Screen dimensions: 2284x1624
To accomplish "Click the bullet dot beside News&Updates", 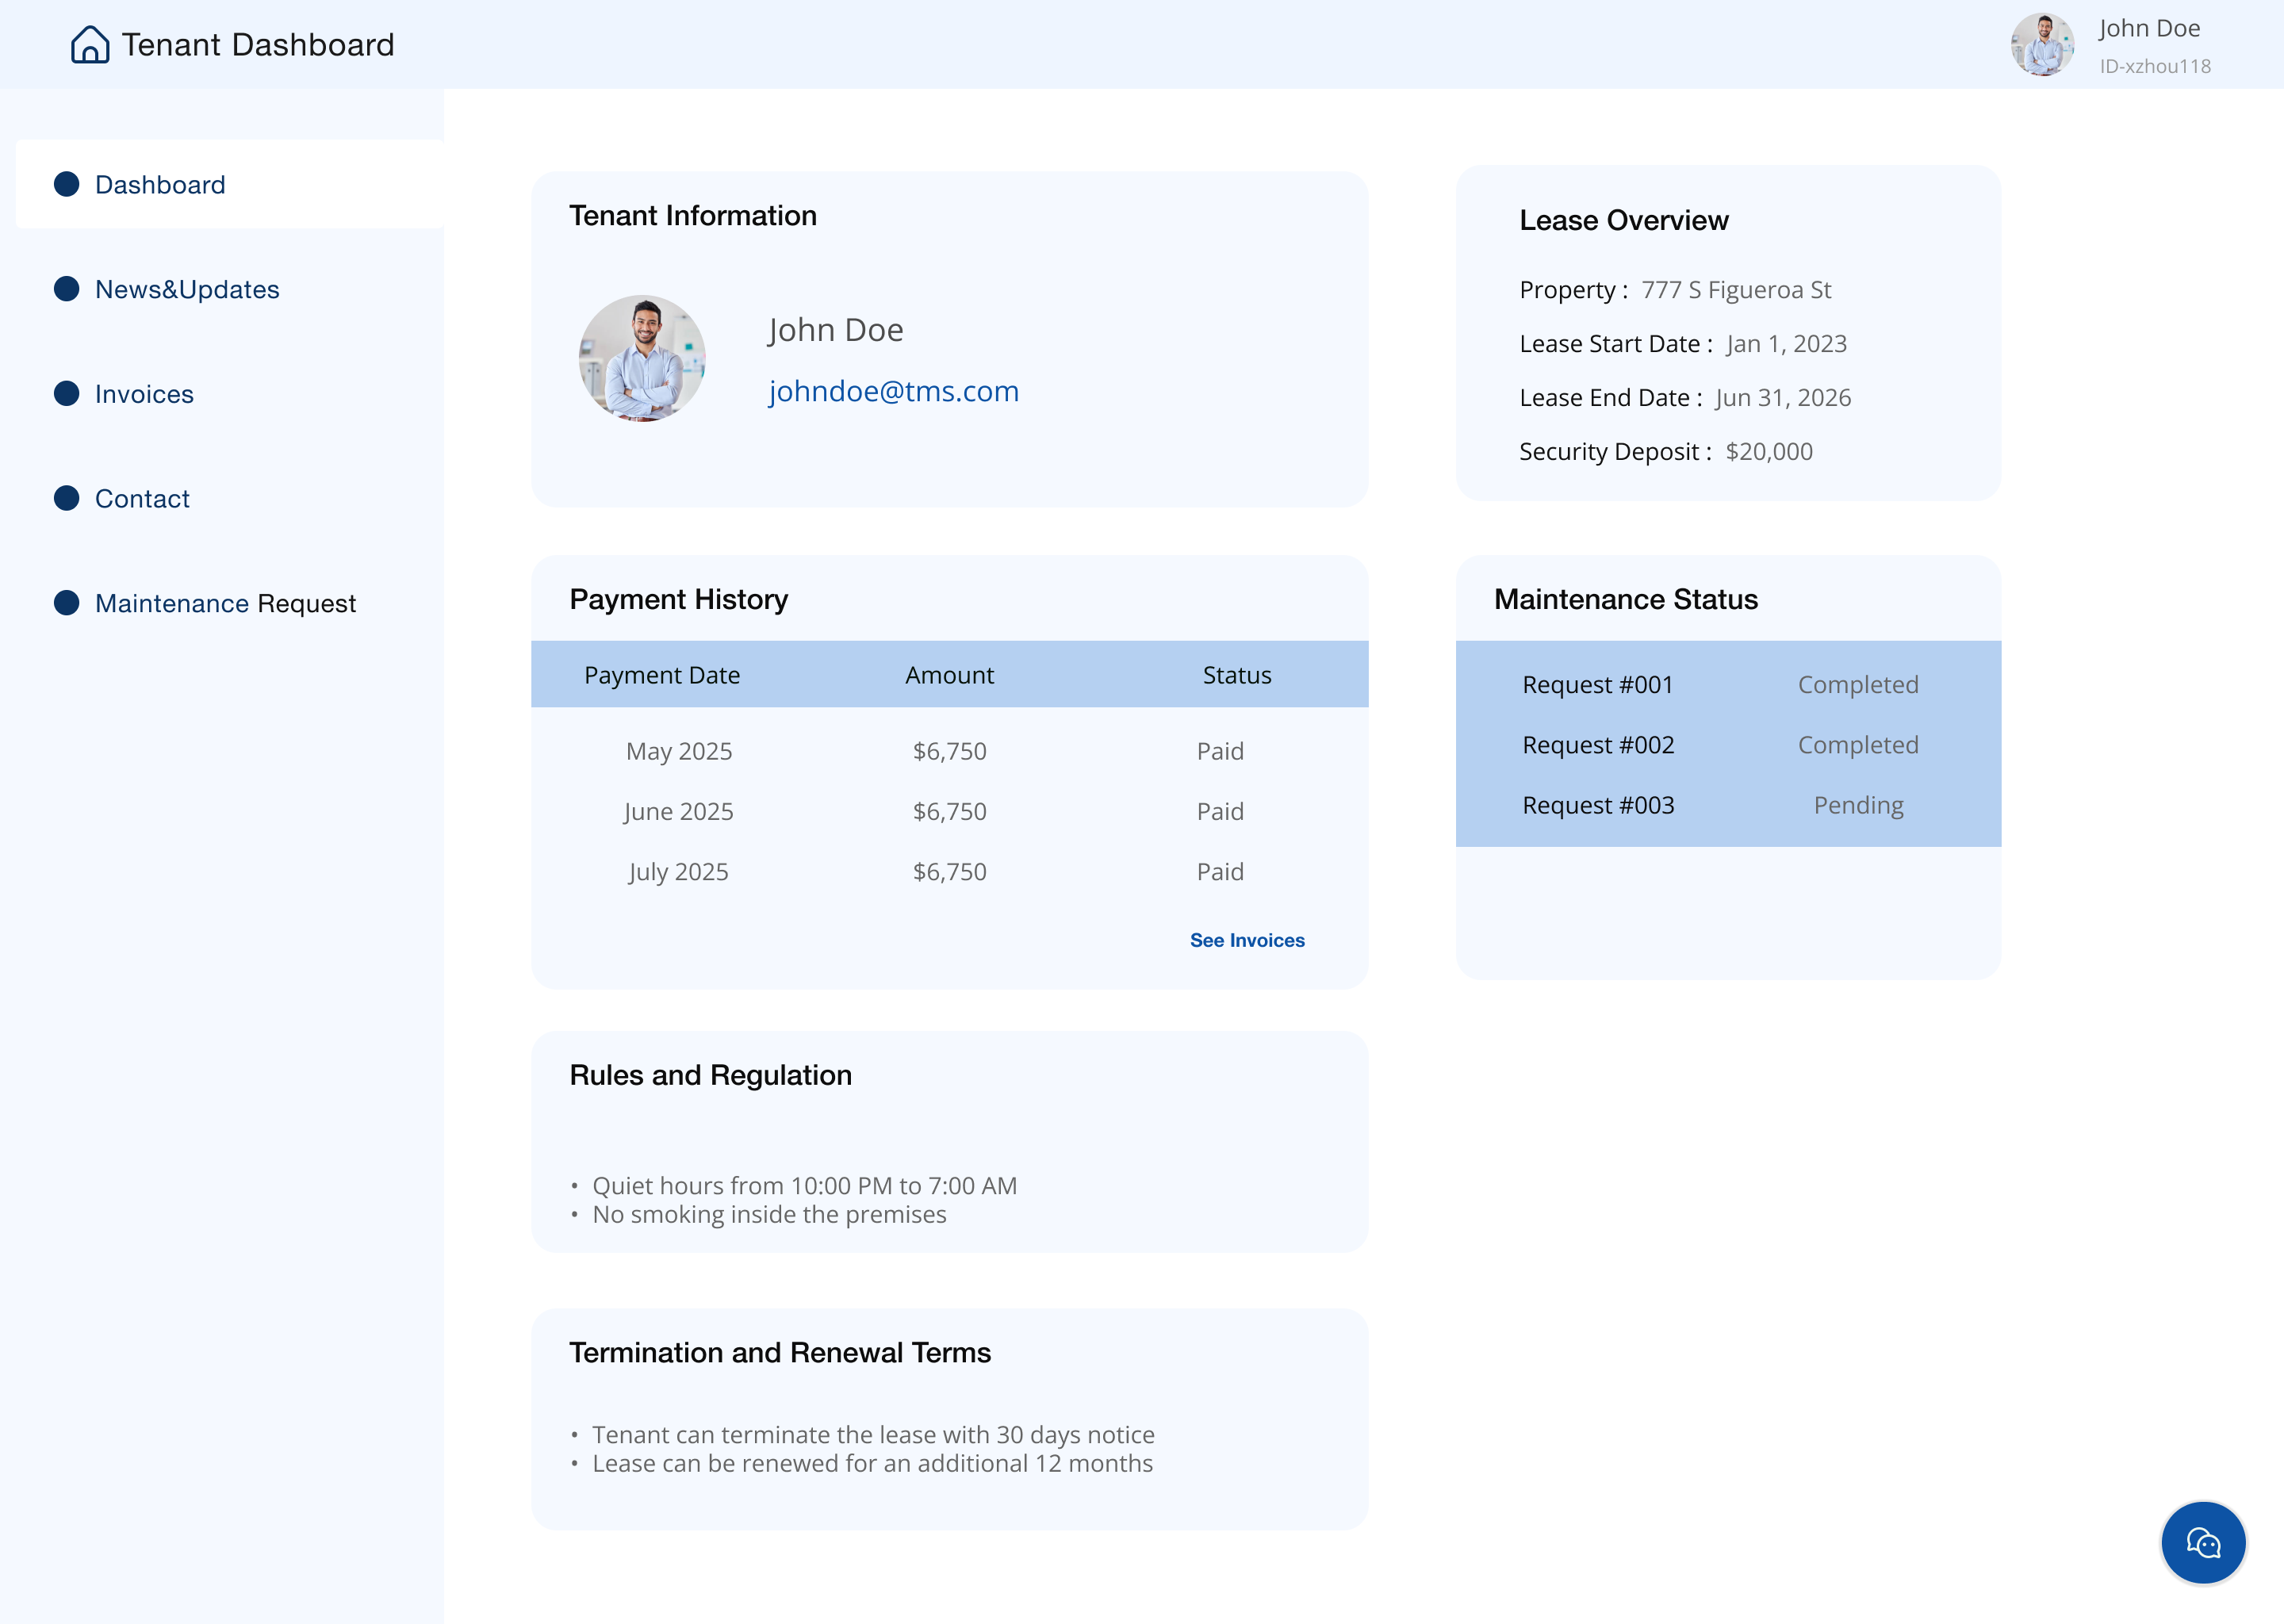I will [67, 289].
